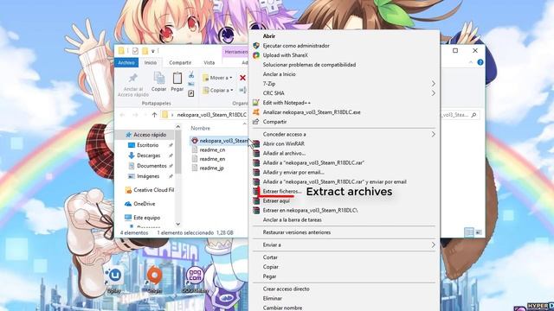This screenshot has width=554, height=311.
Task: Switch to the Inicio ribbon tab
Action: pos(151,62)
